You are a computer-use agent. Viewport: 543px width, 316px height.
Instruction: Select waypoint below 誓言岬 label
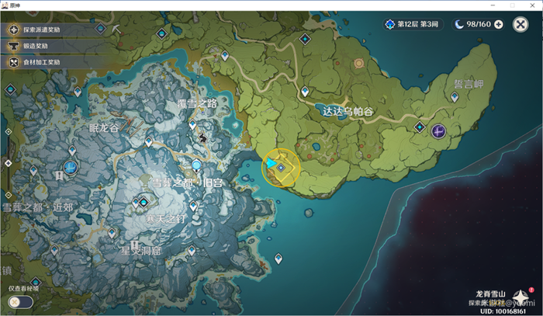click(455, 97)
